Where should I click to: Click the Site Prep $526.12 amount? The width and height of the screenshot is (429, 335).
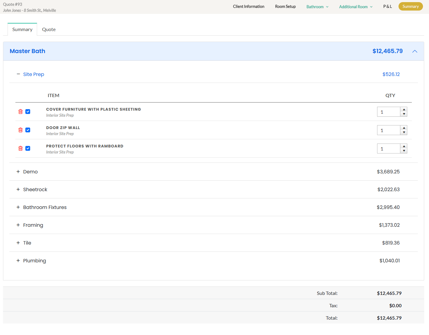[391, 74]
